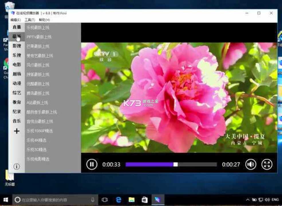Mute the player volume
The height and width of the screenshot is (206, 282).
tap(251, 164)
